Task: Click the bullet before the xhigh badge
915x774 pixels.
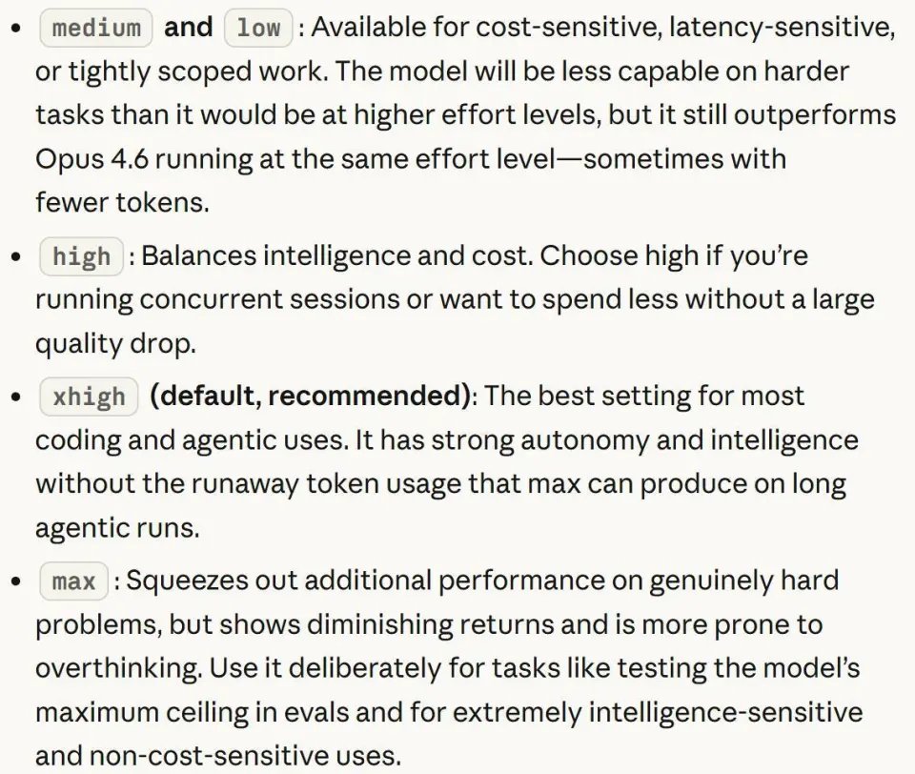Action: [x=13, y=397]
